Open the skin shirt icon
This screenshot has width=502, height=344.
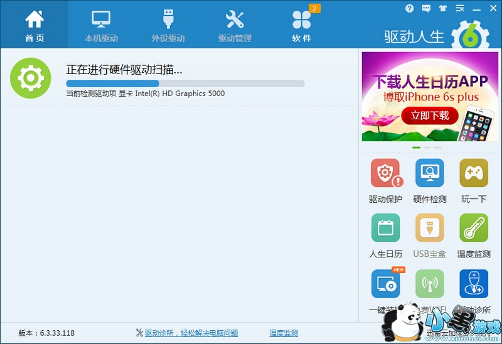pyautogui.click(x=443, y=8)
